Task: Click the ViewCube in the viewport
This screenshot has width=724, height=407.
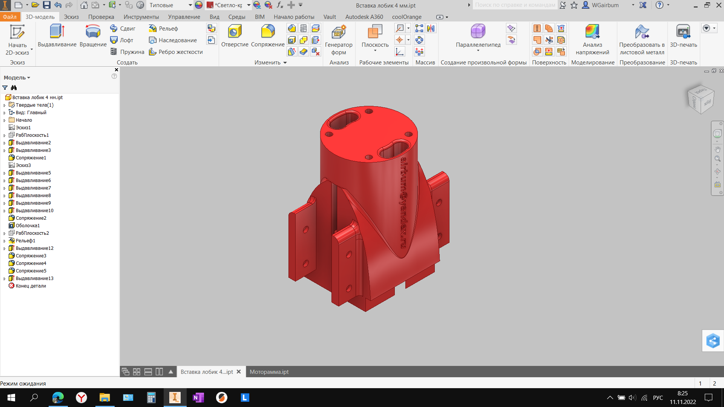Action: [701, 99]
